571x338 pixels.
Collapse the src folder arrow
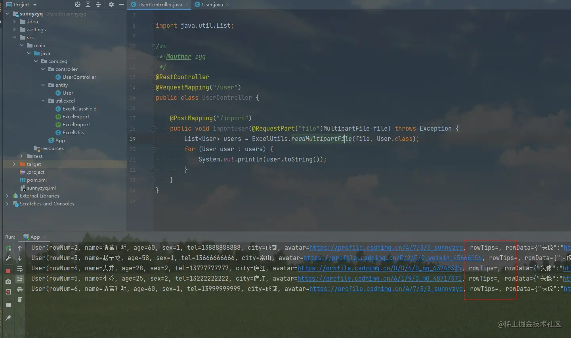[14, 38]
